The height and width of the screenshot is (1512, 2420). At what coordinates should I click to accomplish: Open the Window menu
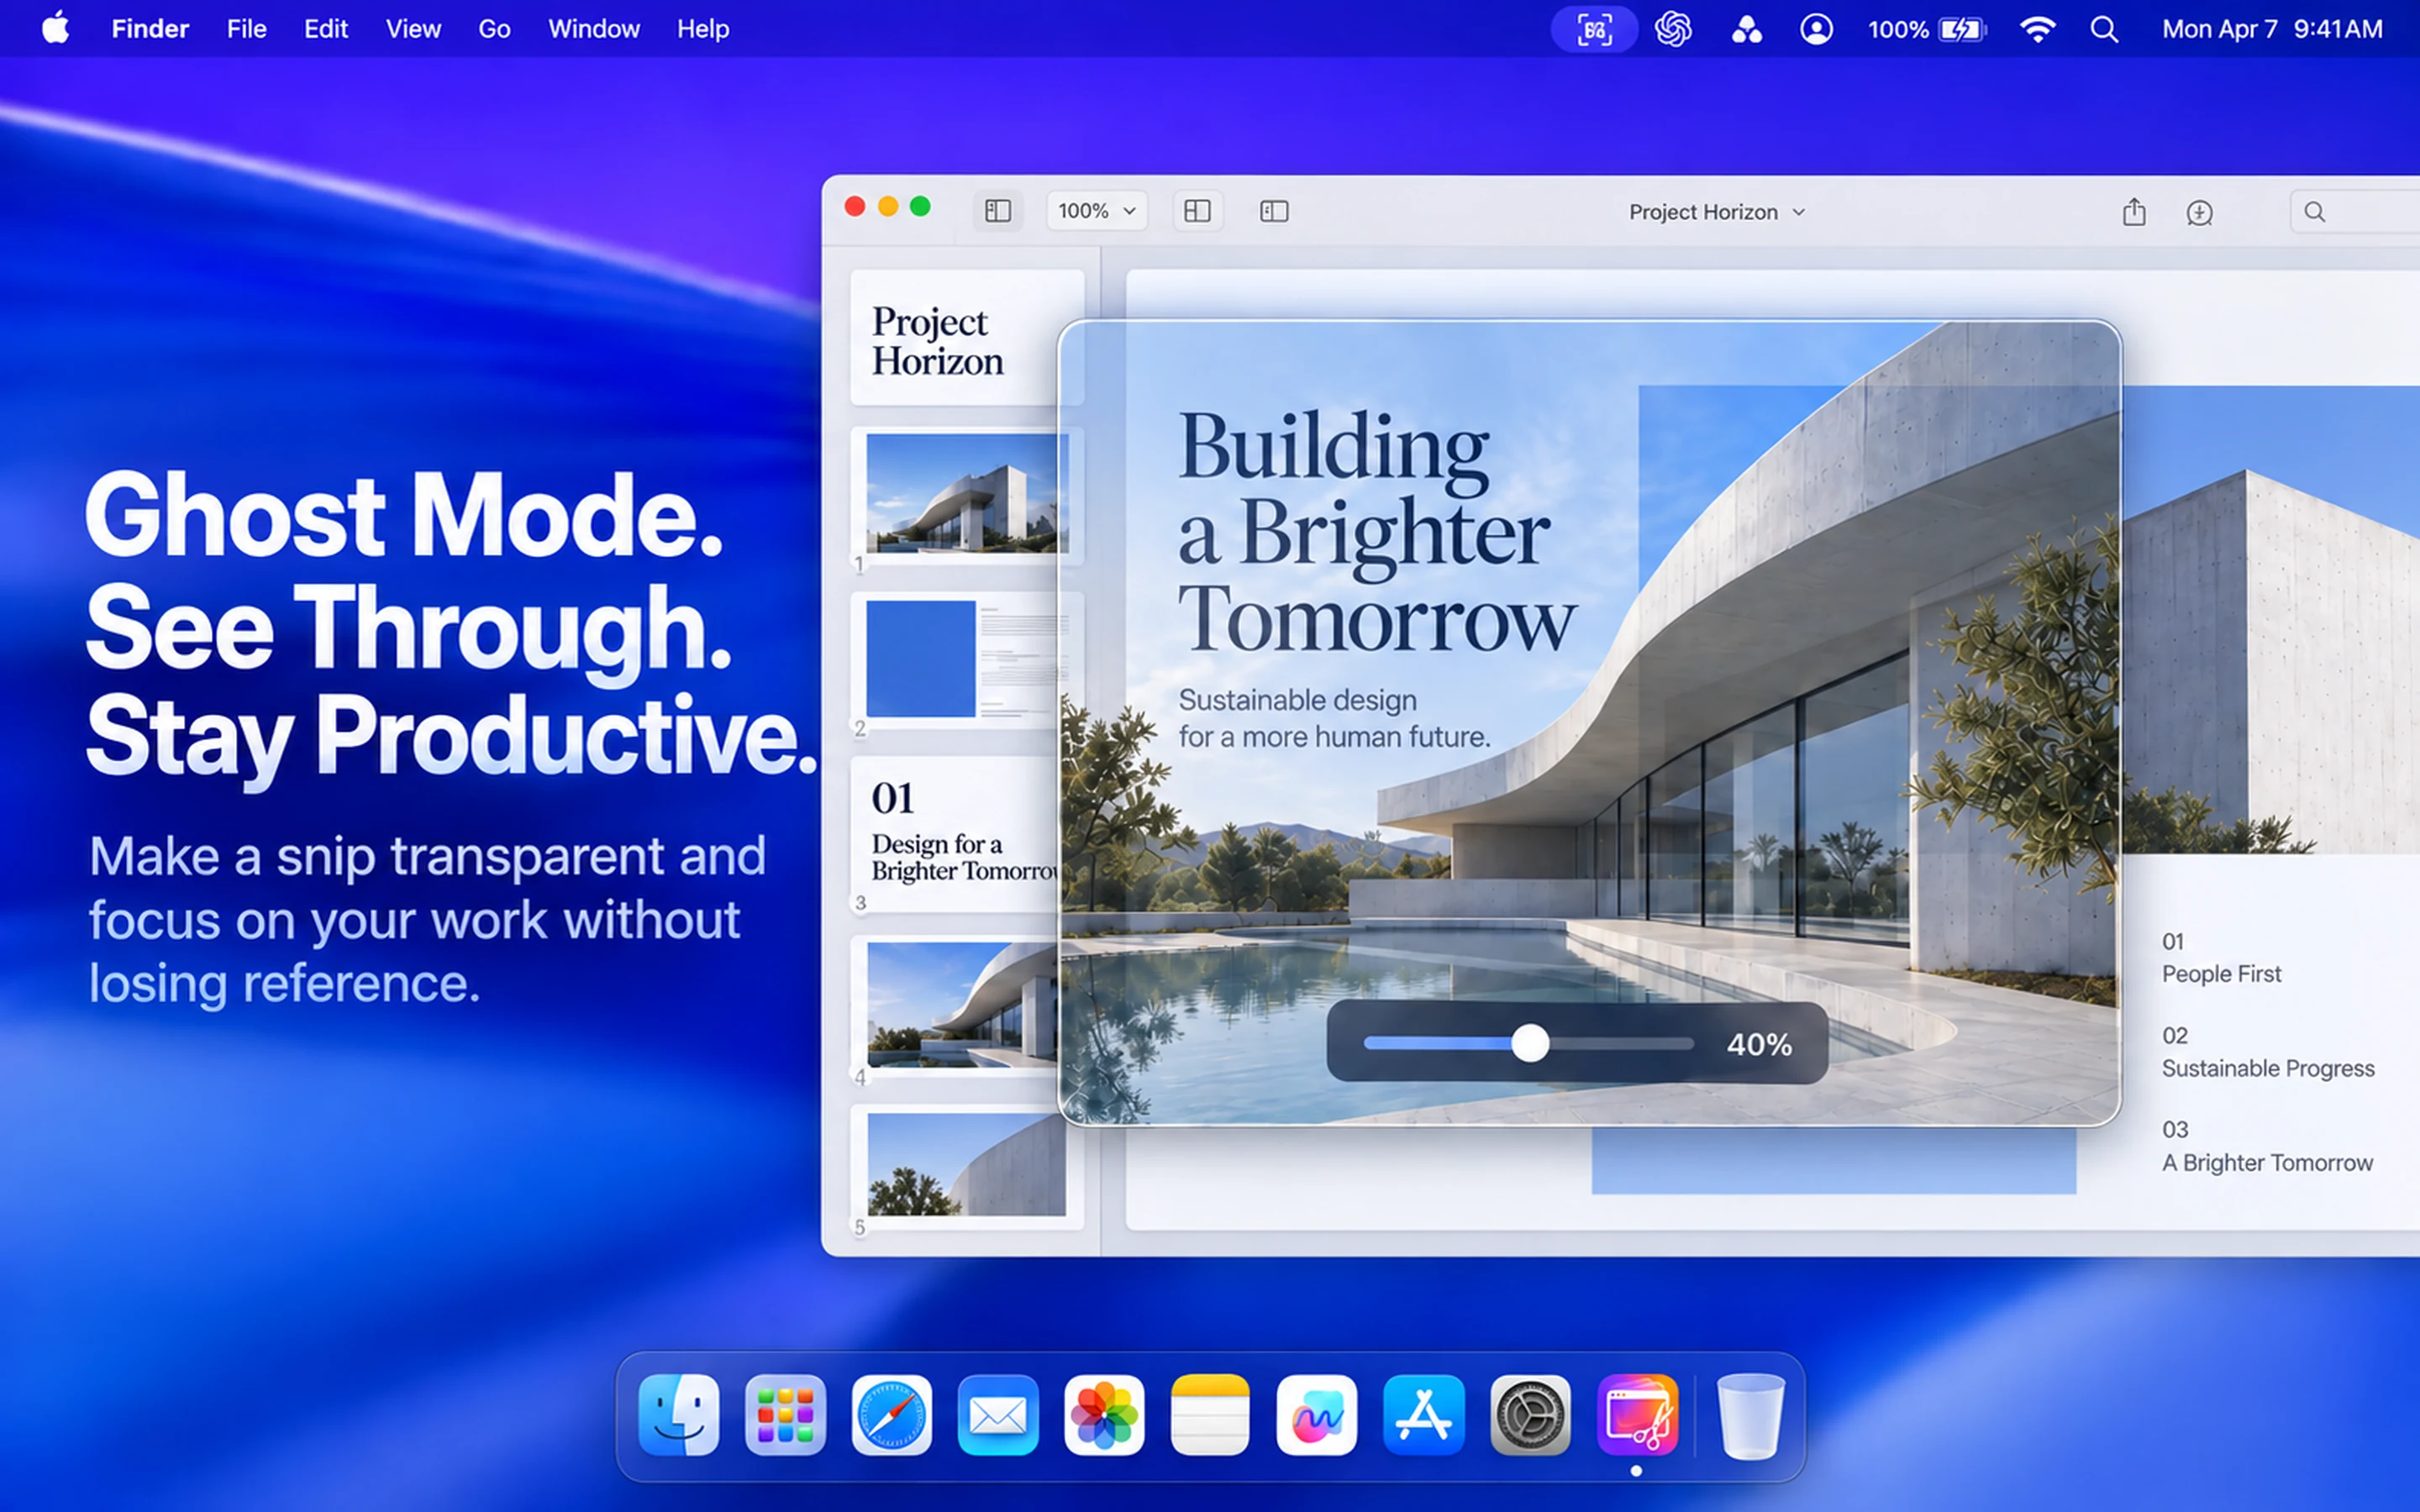pos(594,29)
